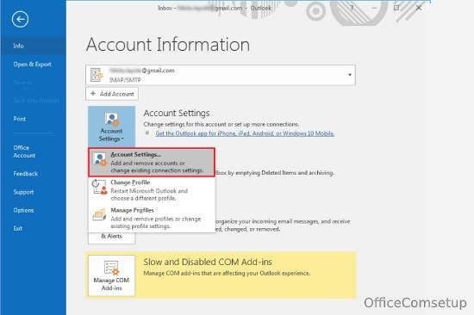Click the Change Profile icon

click(100, 187)
